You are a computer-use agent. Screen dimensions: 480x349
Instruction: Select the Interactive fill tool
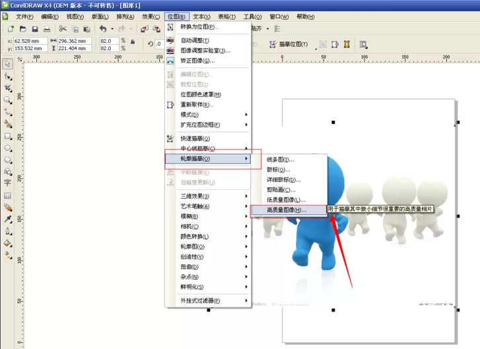(8, 255)
